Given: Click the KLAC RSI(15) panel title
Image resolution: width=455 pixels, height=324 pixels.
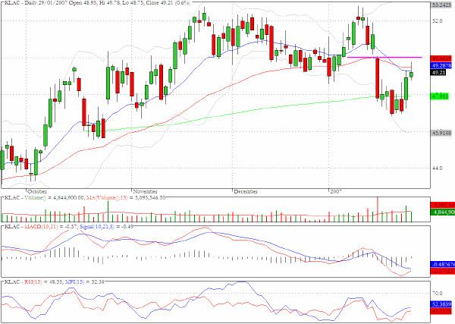Looking at the screenshot, I should point(54,282).
